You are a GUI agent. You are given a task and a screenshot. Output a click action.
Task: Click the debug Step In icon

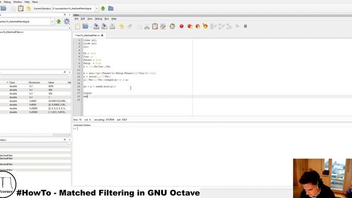pos(221,26)
